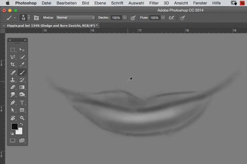Select the History Brush tool
Screen dimensions: 247x164
[22, 80]
